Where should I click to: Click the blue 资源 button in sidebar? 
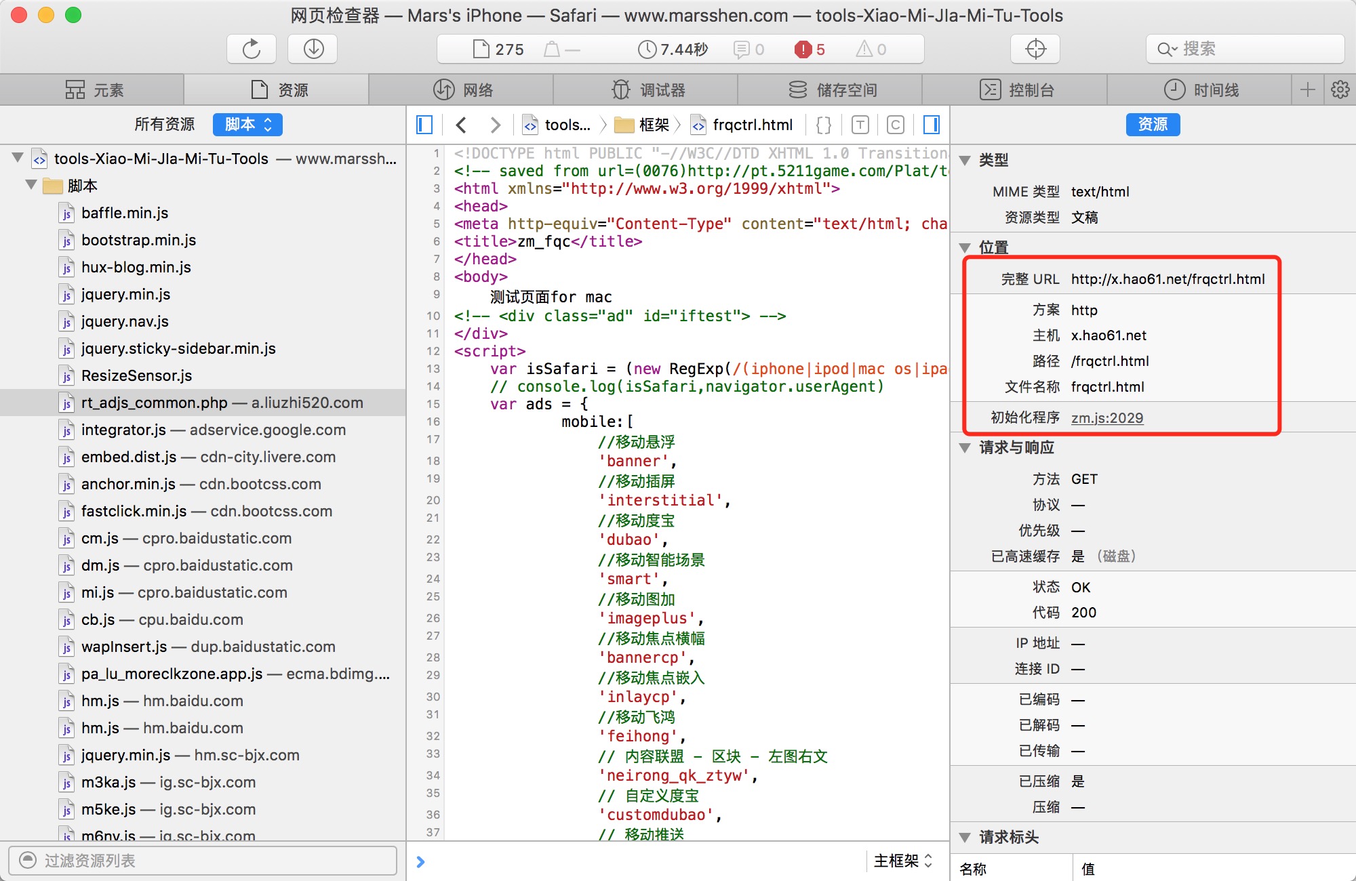pos(1153,125)
